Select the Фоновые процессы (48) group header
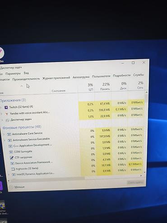167x223 pixels. tap(22, 127)
